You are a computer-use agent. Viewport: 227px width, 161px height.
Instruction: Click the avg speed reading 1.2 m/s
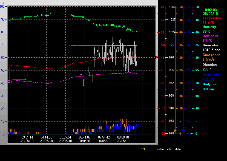pos(208,80)
